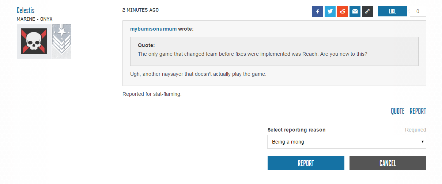Open the reporting reason dropdown
The height and width of the screenshot is (184, 442).
(347, 142)
